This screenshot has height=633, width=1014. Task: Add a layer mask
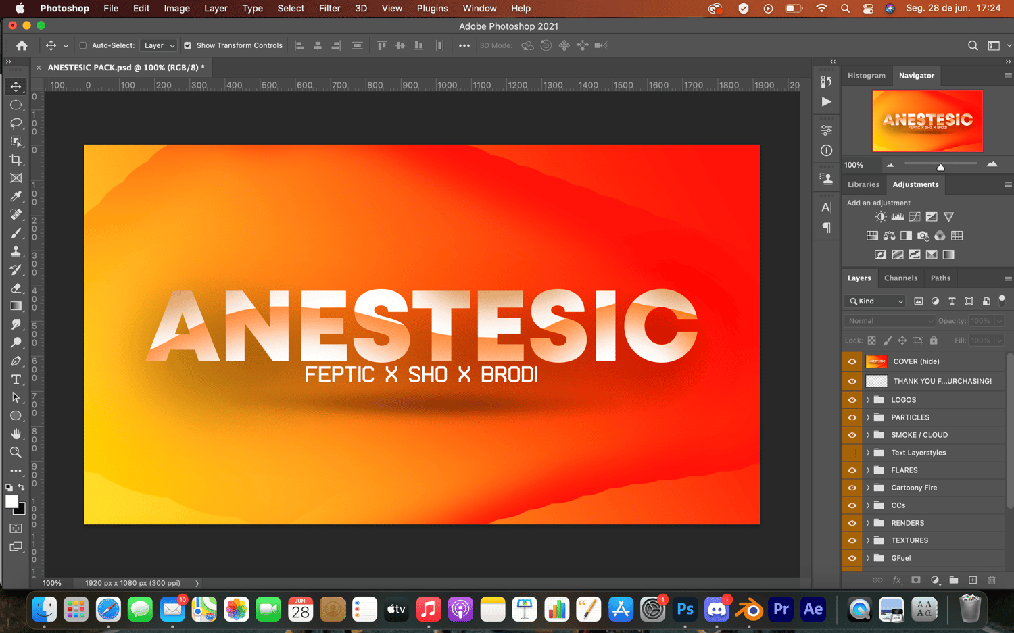pos(916,580)
